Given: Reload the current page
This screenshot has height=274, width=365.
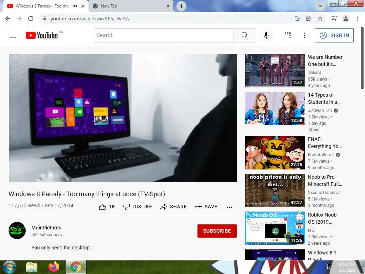Looking at the screenshot, I should click(31, 19).
